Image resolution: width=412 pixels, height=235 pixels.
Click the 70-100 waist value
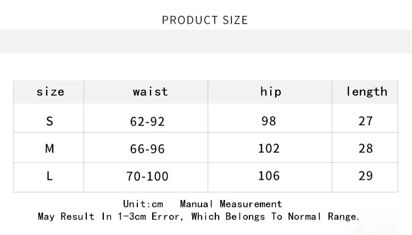tap(147, 176)
